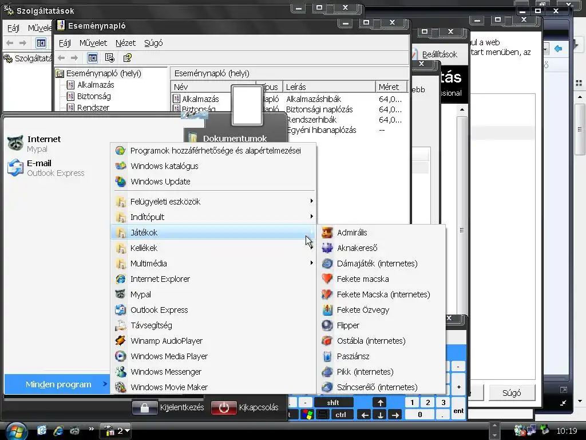The image size is (586, 440).
Task: Click Súgó button in background dialog
Action: pyautogui.click(x=512, y=393)
